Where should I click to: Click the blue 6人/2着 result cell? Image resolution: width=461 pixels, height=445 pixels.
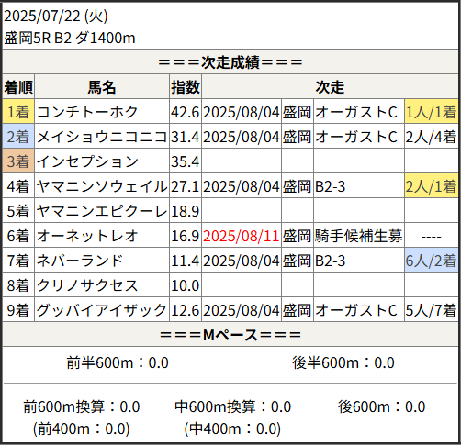[x=431, y=261]
